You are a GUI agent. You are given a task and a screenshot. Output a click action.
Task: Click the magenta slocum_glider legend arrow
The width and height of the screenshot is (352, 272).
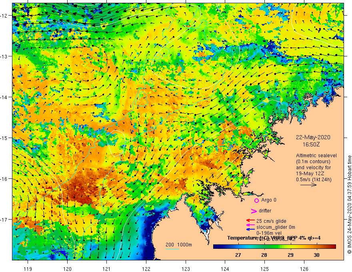pos(250,225)
